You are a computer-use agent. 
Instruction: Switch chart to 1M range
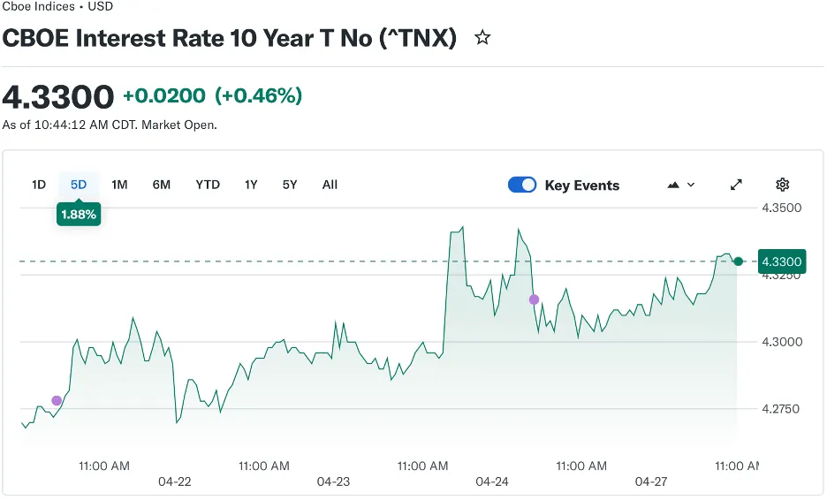[119, 185]
